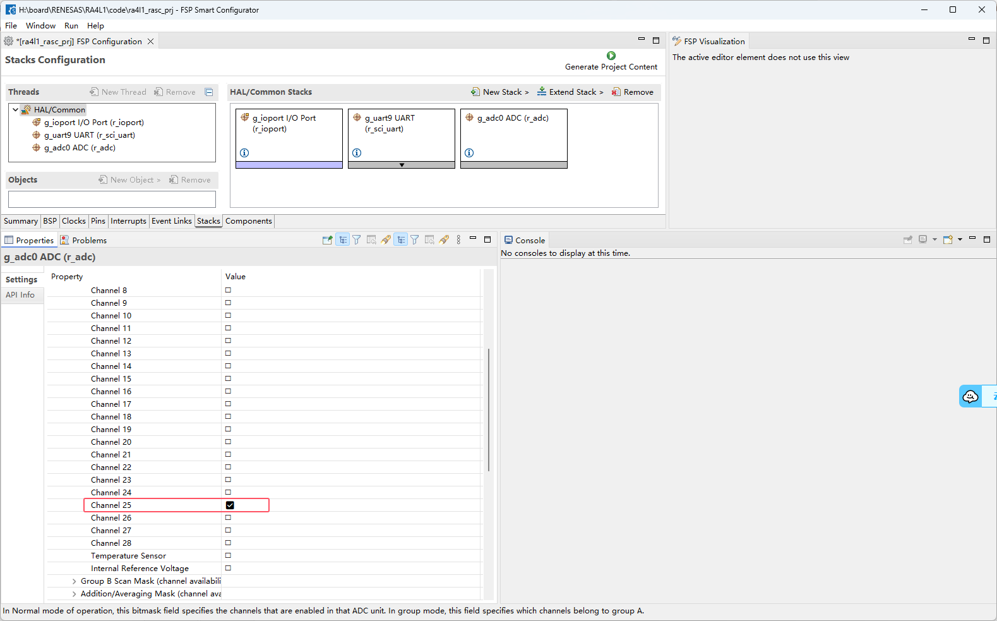Collapse all threads using the Threads panel icon
Screen dimensions: 997x621
(209, 92)
